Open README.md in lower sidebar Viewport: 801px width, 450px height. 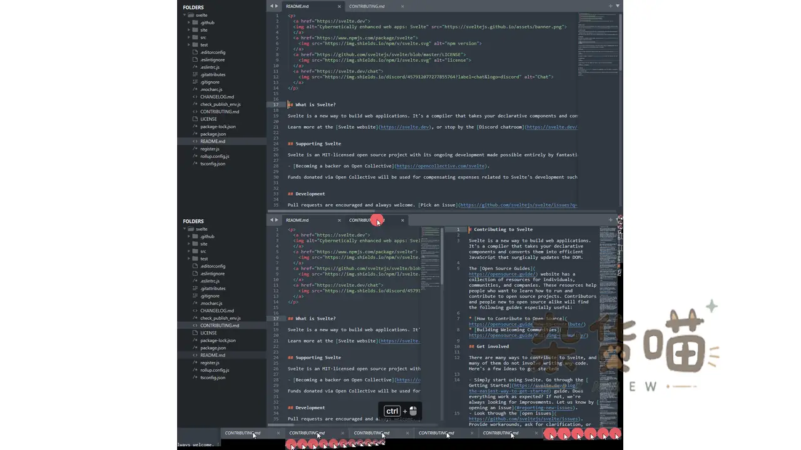213,355
